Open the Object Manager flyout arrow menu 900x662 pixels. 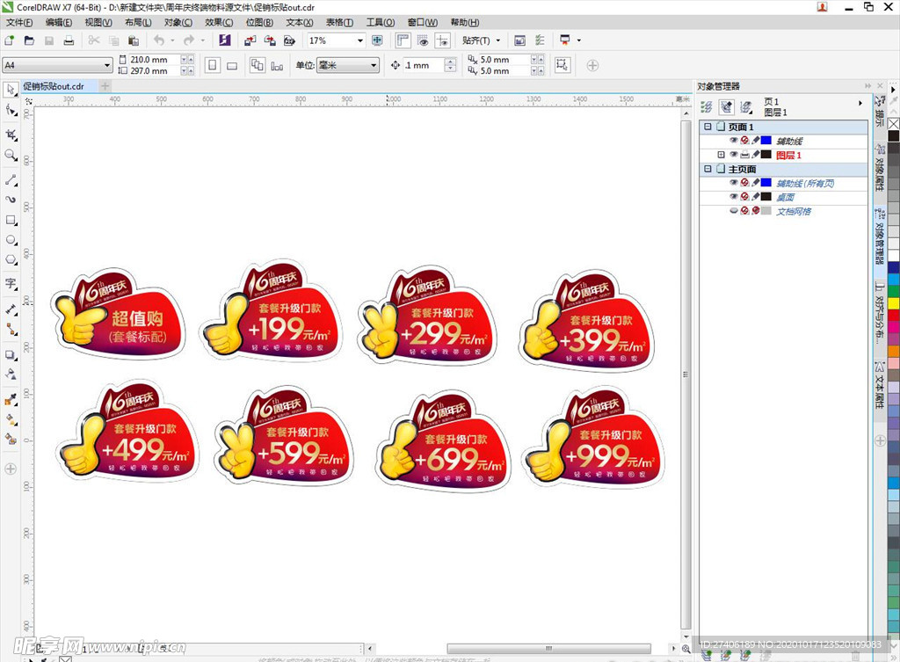pos(860,103)
